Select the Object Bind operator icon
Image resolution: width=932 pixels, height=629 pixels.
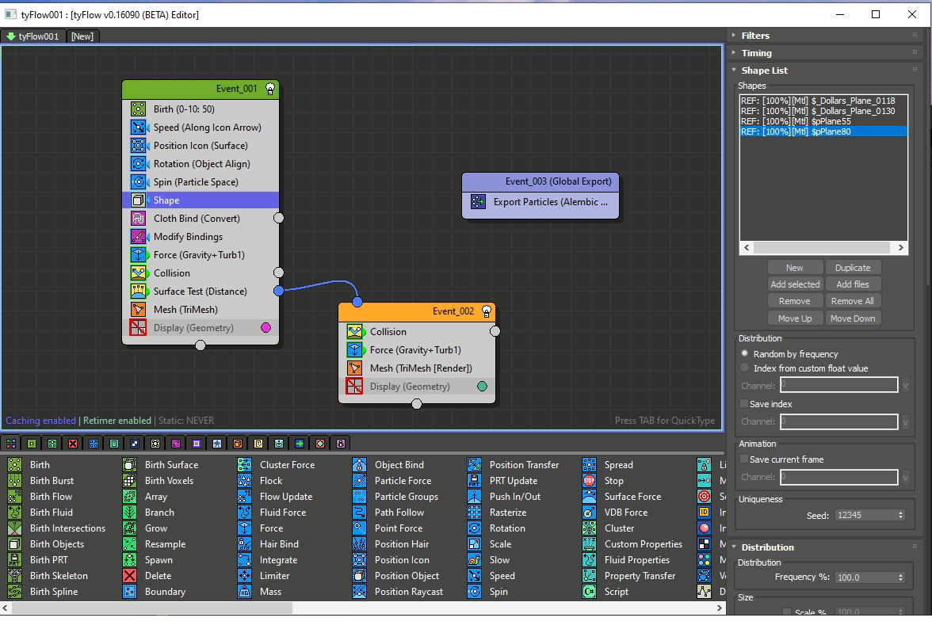click(x=360, y=464)
